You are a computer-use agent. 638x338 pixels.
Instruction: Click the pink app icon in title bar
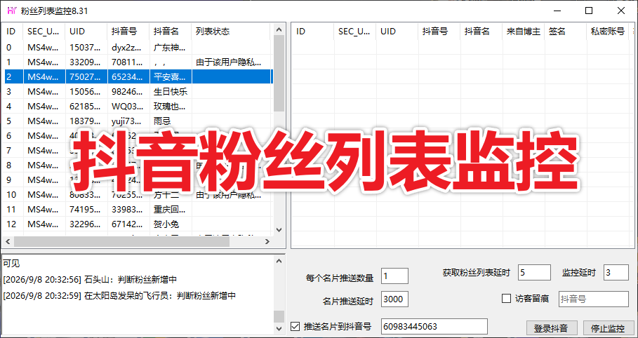[12, 11]
